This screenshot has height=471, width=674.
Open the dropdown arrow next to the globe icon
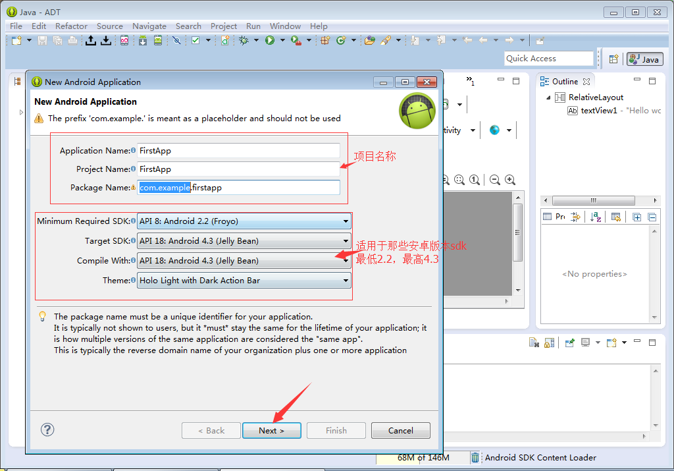(509, 130)
